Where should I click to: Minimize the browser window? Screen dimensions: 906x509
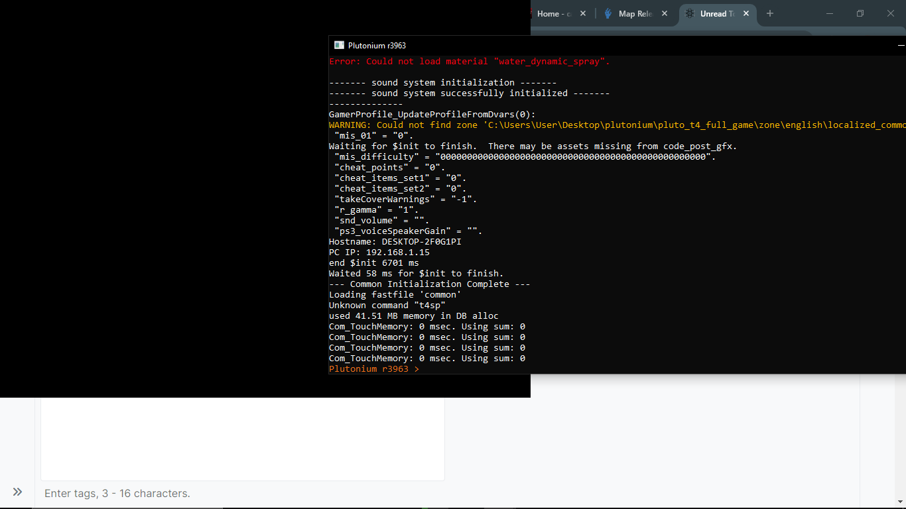(x=830, y=13)
